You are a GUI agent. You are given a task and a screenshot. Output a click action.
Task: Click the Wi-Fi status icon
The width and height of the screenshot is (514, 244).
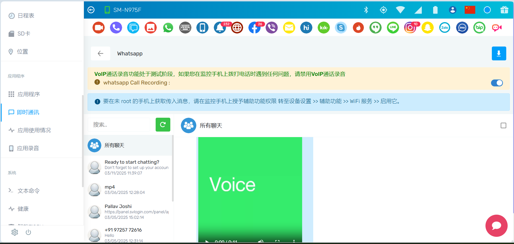(400, 10)
